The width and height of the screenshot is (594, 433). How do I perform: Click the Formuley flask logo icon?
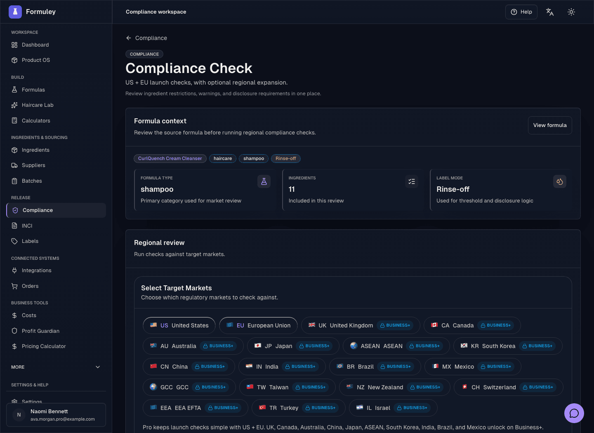pos(15,12)
